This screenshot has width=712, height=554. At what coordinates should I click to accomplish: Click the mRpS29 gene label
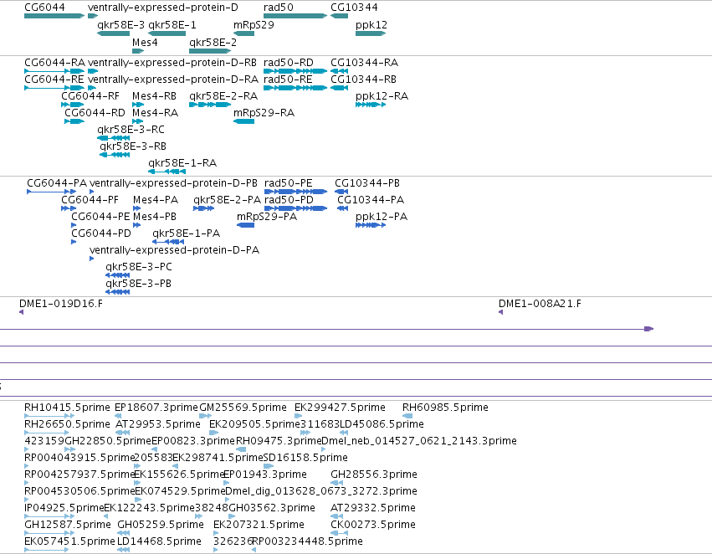pos(254,25)
